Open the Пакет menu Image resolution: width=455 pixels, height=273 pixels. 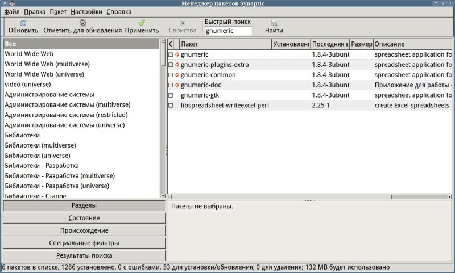pos(58,12)
